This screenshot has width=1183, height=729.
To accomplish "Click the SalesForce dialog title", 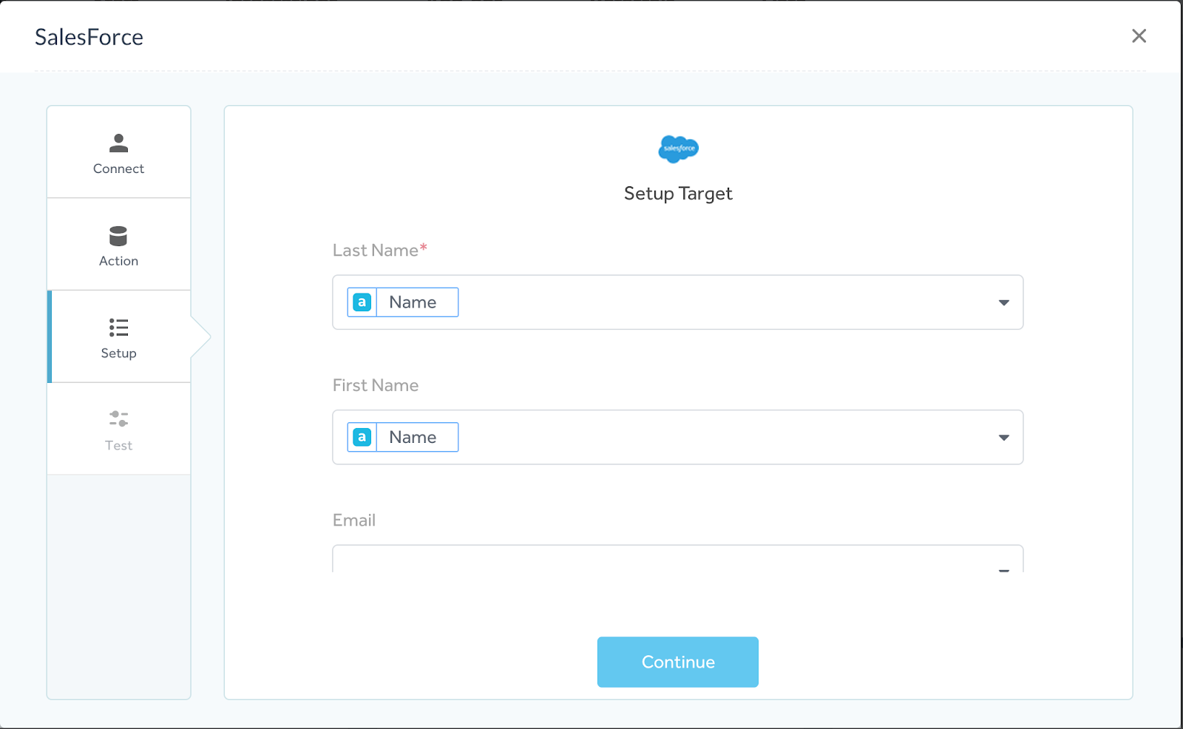I will 89,37.
